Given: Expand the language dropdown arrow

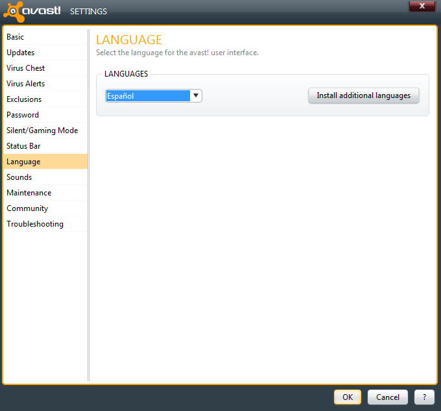Looking at the screenshot, I should (196, 95).
